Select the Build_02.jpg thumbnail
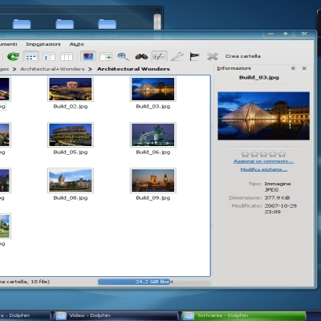Viewport: 321px width, 321px height. click(x=71, y=89)
